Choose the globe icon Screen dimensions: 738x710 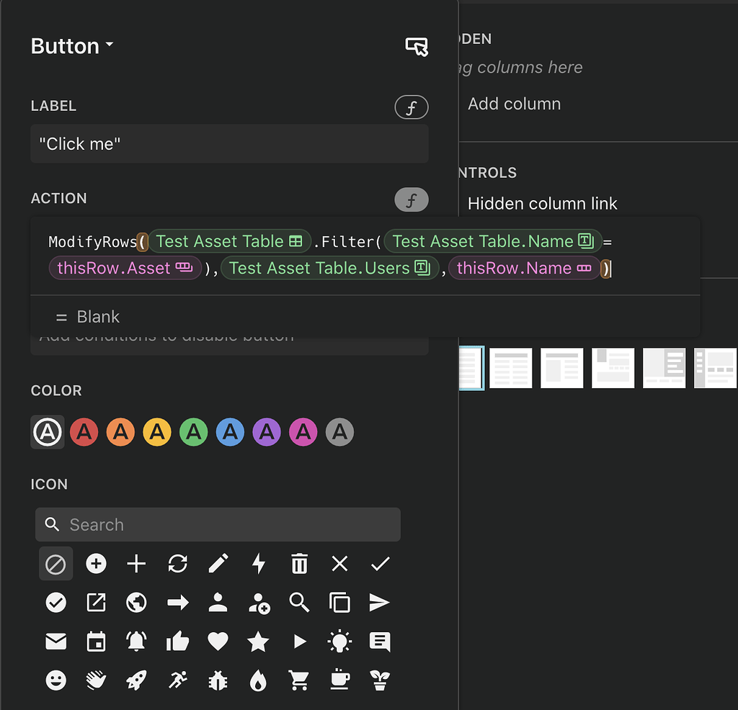pos(136,602)
